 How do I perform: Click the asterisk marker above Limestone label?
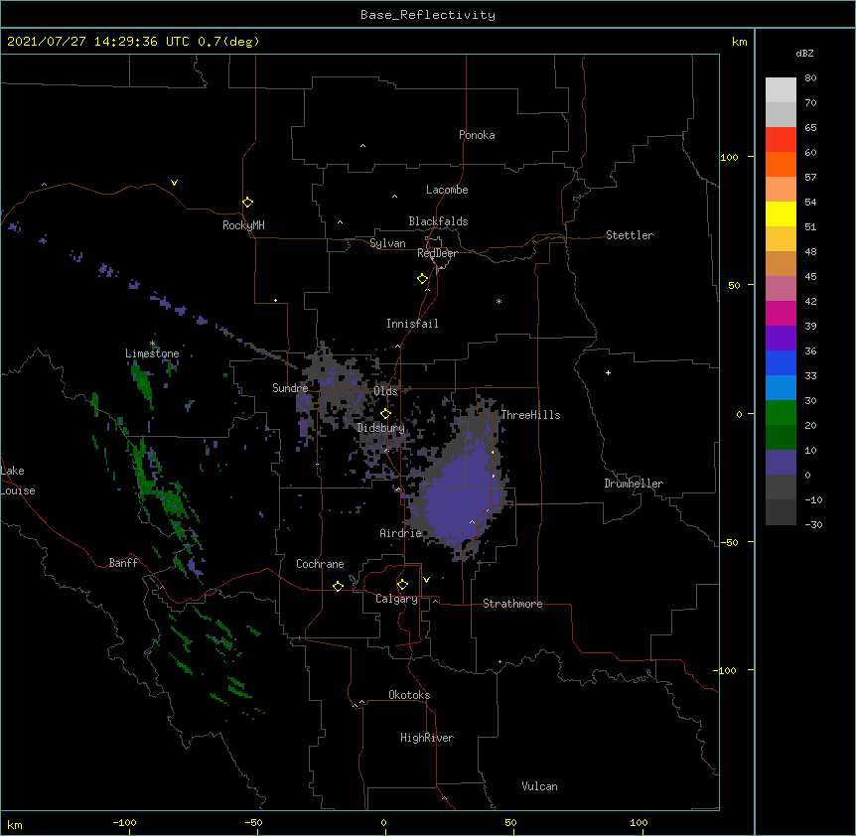[153, 344]
